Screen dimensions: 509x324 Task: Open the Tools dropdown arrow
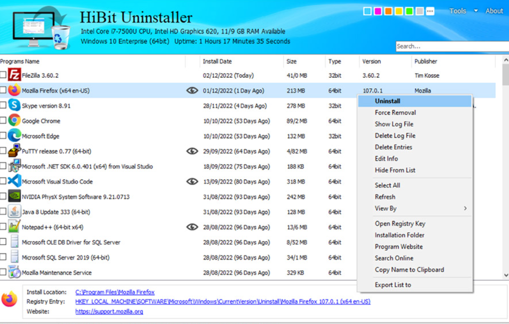(476, 11)
